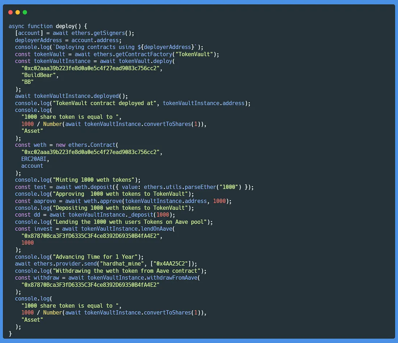Click the red close dot
This screenshot has width=398, height=343.
10,12
